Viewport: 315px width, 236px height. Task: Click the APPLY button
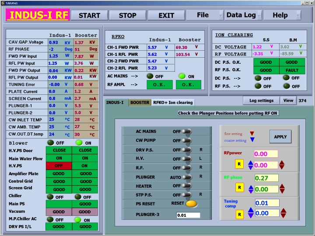[280, 136]
